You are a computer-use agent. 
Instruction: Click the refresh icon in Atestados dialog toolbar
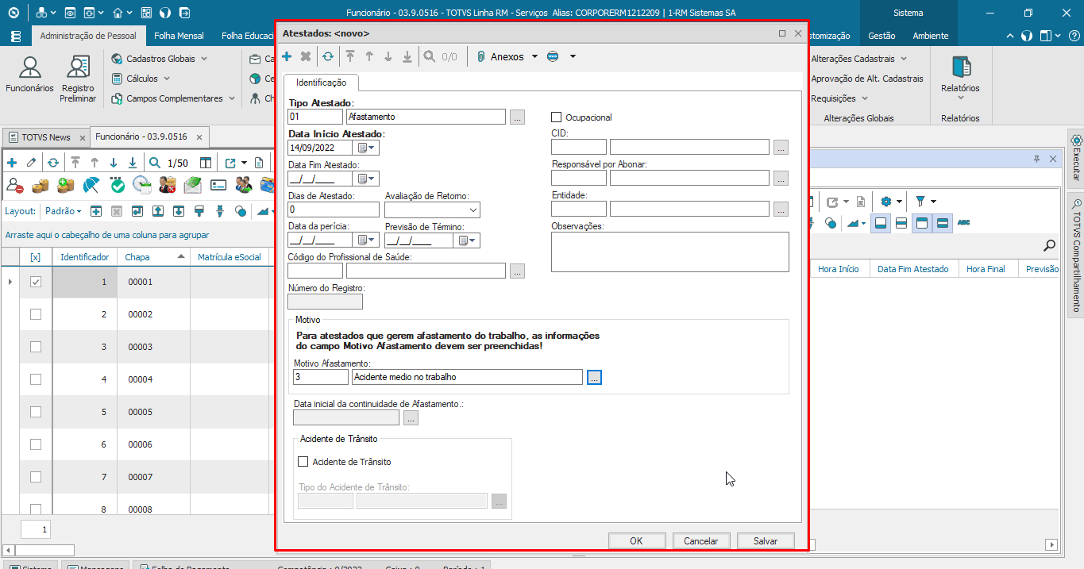[327, 56]
